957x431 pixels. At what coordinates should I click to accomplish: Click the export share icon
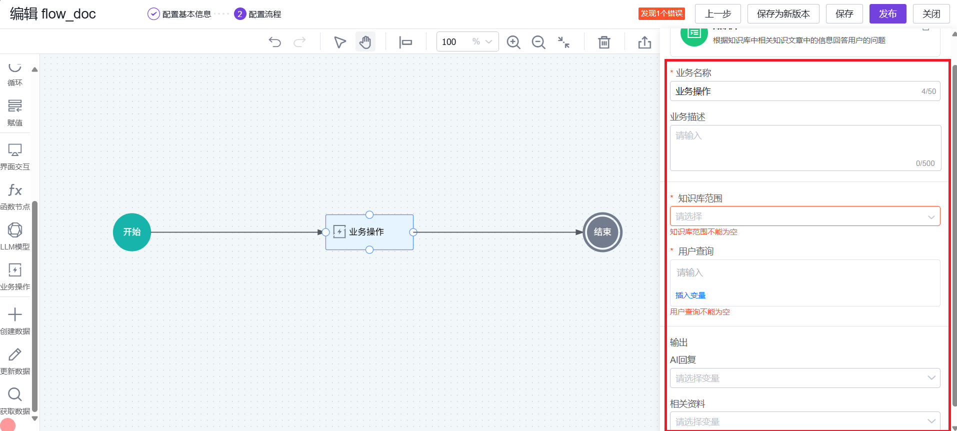644,42
